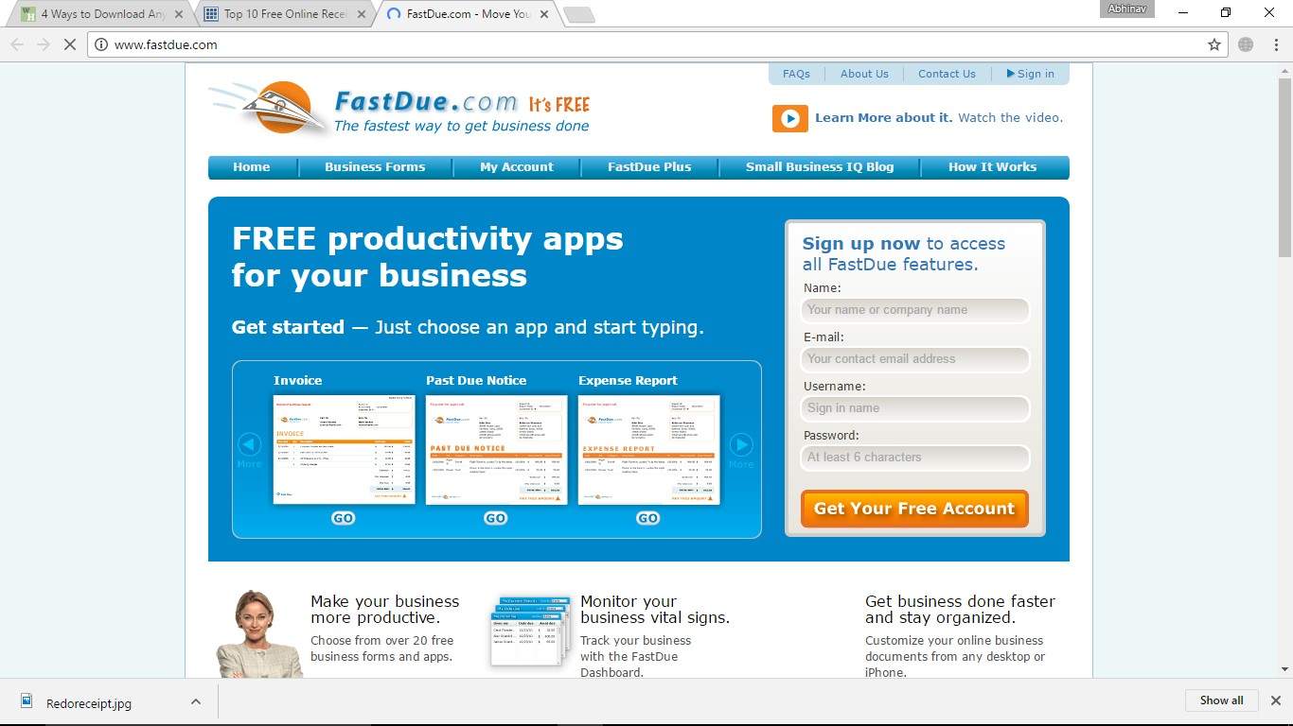The width and height of the screenshot is (1293, 726).
Task: Click the Abhinav profile button
Action: (1127, 9)
